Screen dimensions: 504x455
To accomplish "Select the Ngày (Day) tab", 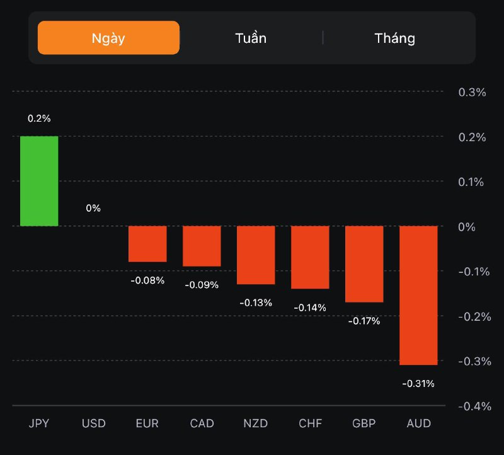I will click(x=108, y=38).
